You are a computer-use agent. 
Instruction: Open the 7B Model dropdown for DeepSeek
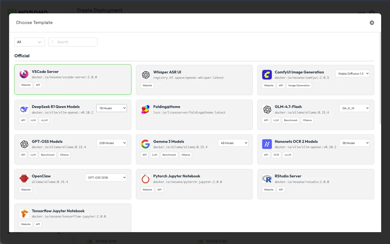point(112,108)
